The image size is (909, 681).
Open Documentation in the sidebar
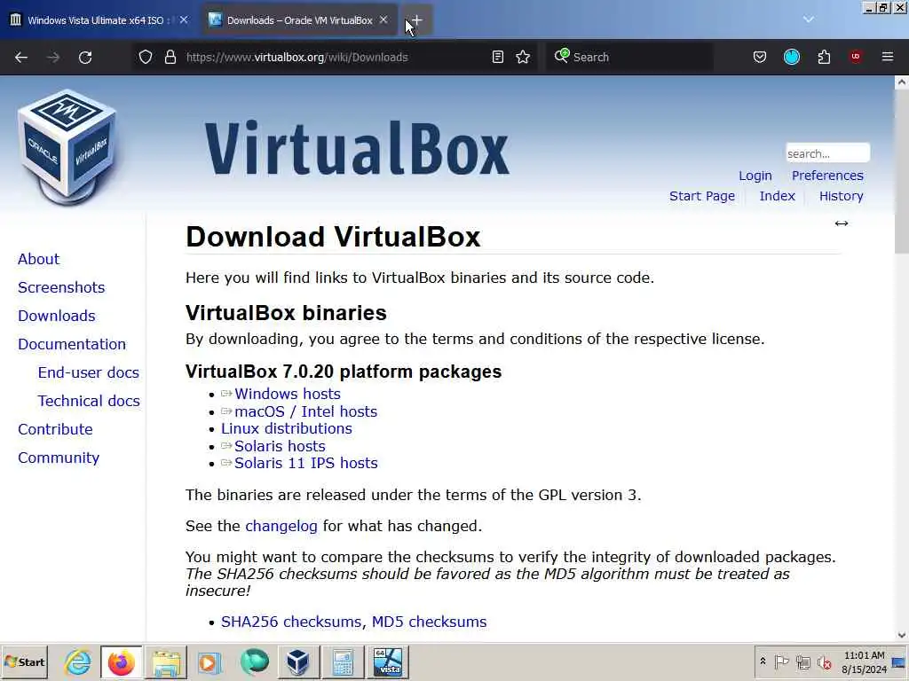point(72,344)
